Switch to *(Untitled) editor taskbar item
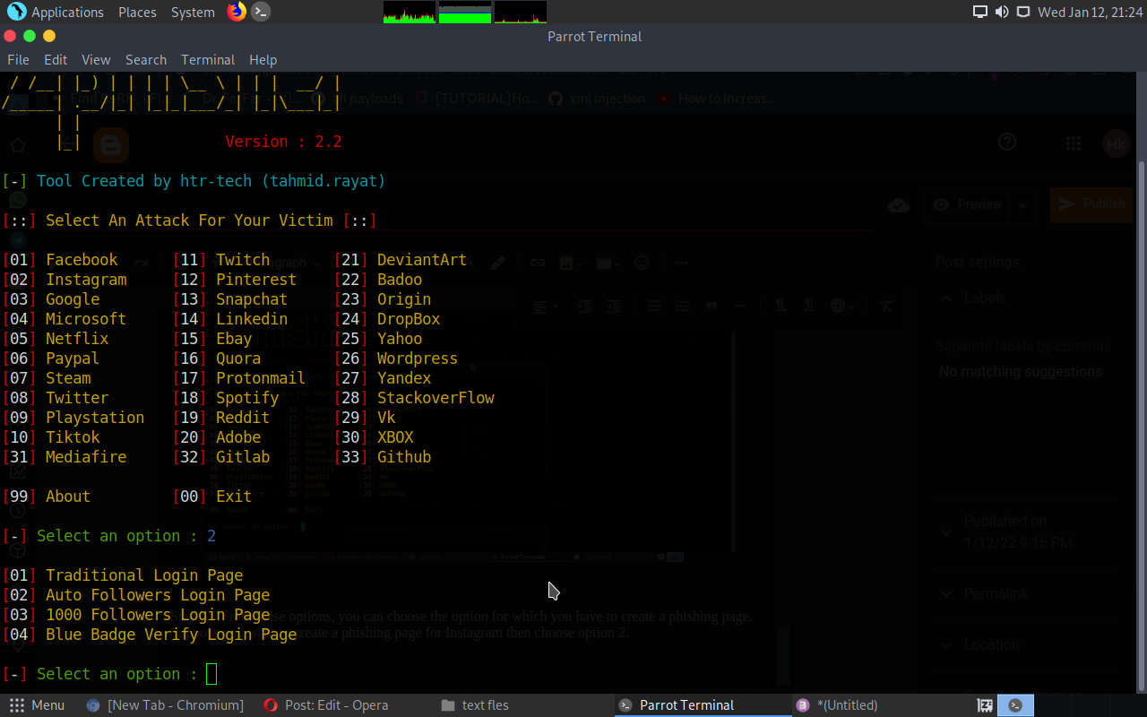Viewport: 1147px width, 717px height. 838,705
